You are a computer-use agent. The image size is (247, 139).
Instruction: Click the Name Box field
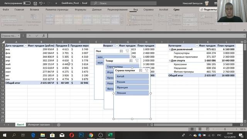click(x=9, y=36)
